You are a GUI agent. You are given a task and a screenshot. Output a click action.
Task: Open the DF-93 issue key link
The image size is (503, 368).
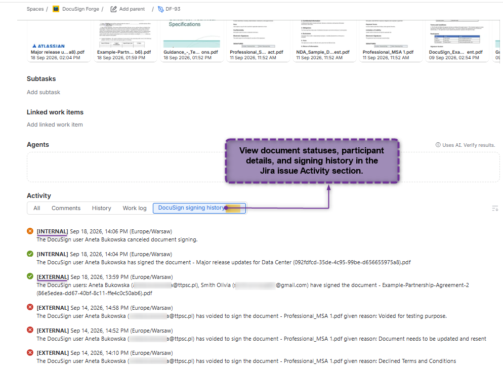point(173,9)
